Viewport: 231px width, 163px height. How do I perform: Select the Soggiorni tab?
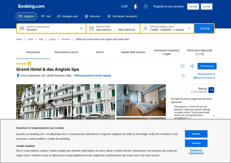[x=26, y=16]
